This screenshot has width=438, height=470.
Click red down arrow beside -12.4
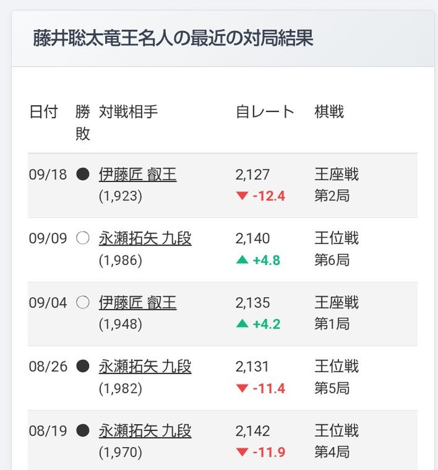click(242, 196)
